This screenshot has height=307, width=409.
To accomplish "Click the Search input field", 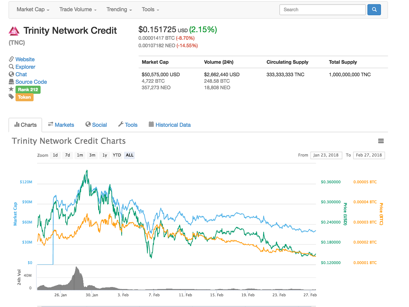I will click(x=323, y=10).
